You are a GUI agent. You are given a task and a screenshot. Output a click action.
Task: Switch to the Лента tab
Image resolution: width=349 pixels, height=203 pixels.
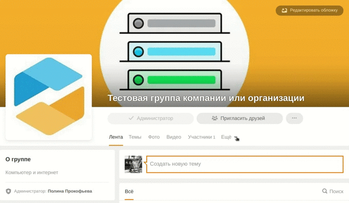[x=116, y=137]
